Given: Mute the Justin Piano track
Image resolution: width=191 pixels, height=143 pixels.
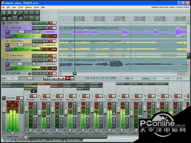Looking at the screenshot, I should pyautogui.click(x=51, y=28).
